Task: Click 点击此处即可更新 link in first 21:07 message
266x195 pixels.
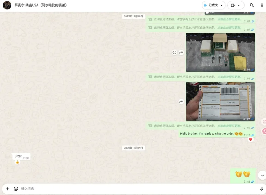Action: tap(229, 19)
